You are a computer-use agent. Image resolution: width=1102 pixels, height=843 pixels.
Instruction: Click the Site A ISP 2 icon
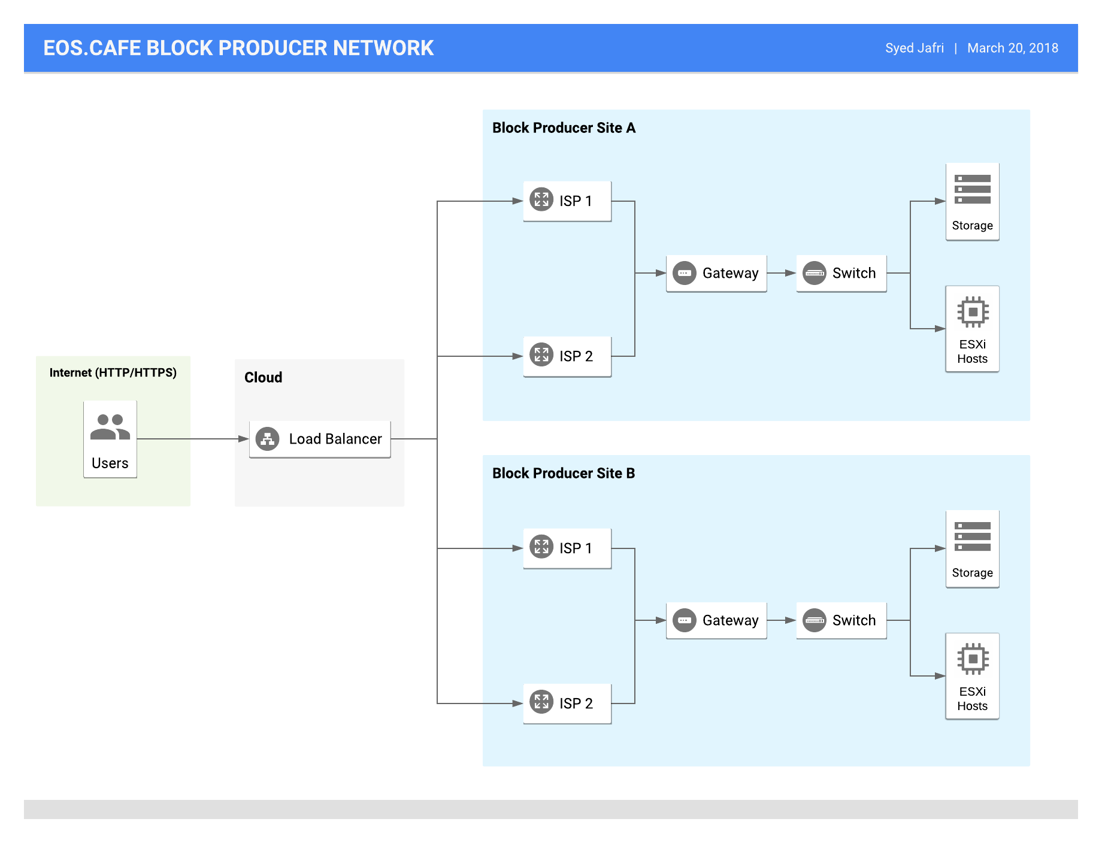[541, 354]
